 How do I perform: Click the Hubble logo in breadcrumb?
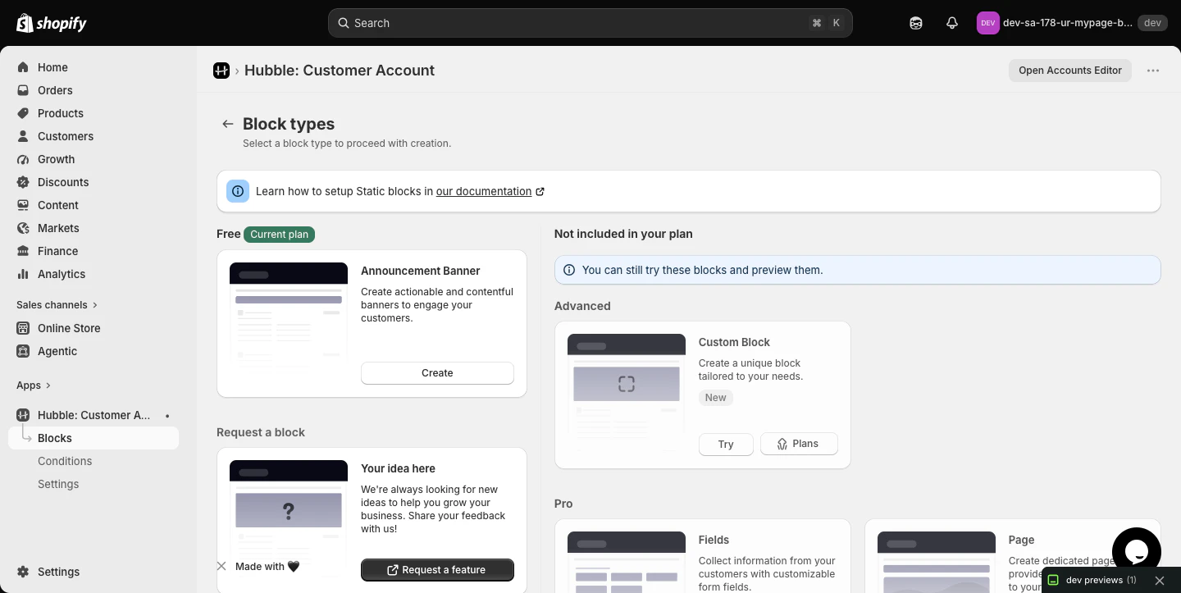click(x=221, y=71)
